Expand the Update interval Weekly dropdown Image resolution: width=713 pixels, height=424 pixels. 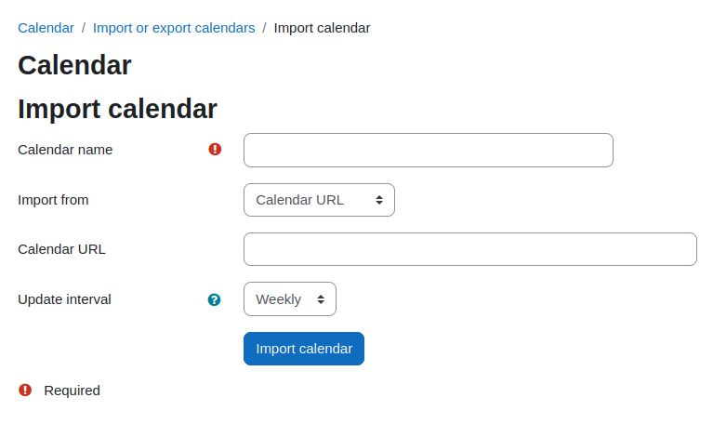coord(290,298)
